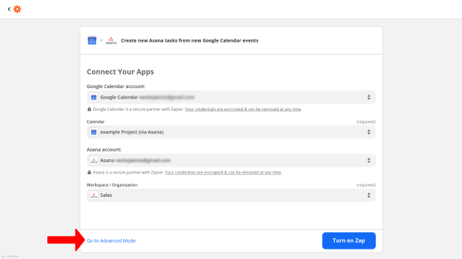Click the Google Calendar account label

(x=116, y=86)
